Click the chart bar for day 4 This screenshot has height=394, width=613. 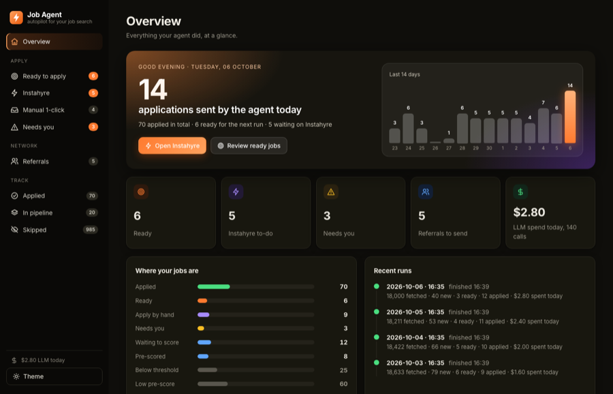coord(543,125)
